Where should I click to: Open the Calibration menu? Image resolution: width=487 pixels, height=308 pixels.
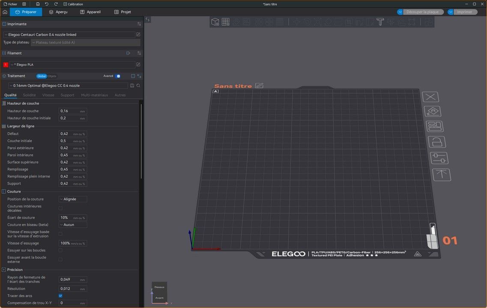tap(73, 4)
